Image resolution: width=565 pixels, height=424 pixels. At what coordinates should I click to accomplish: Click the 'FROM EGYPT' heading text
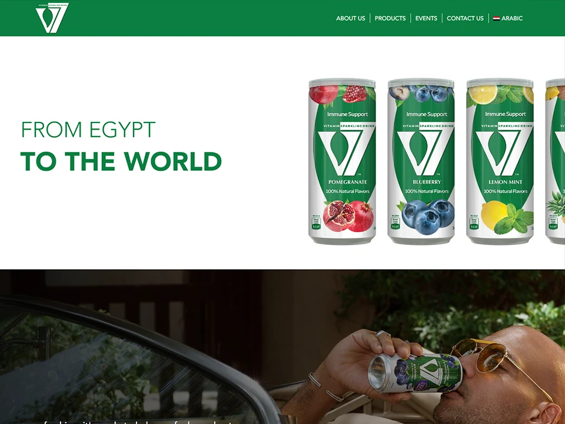88,130
